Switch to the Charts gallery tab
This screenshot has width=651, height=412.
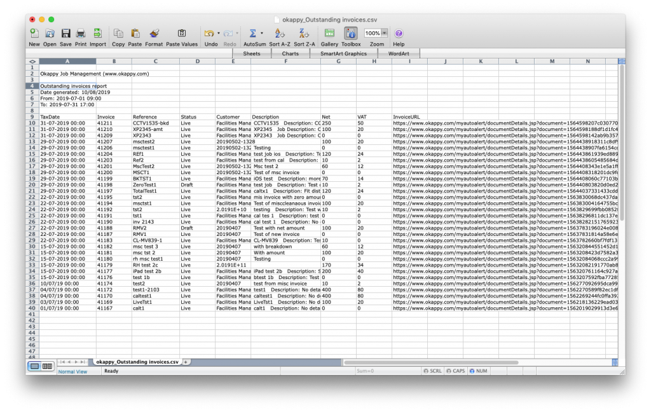click(x=290, y=53)
